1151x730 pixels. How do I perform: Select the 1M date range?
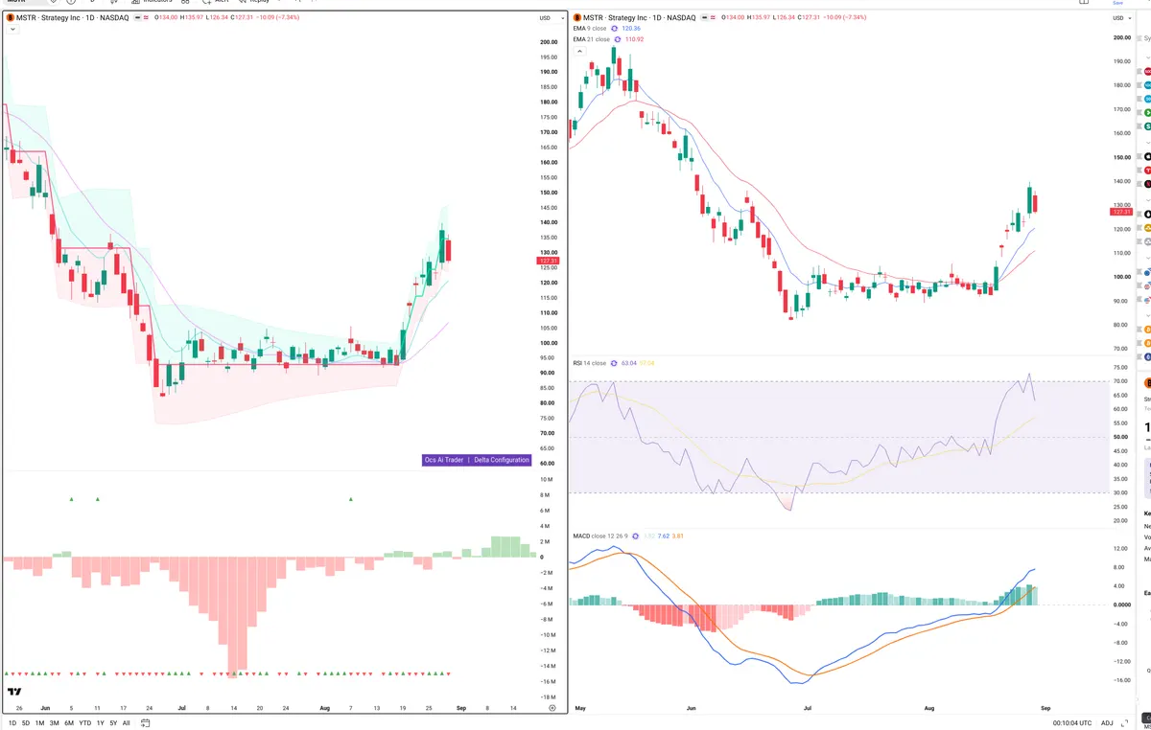tap(39, 723)
